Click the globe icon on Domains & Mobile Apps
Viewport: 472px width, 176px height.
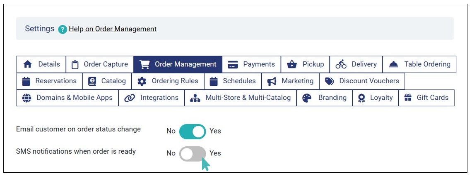26,98
